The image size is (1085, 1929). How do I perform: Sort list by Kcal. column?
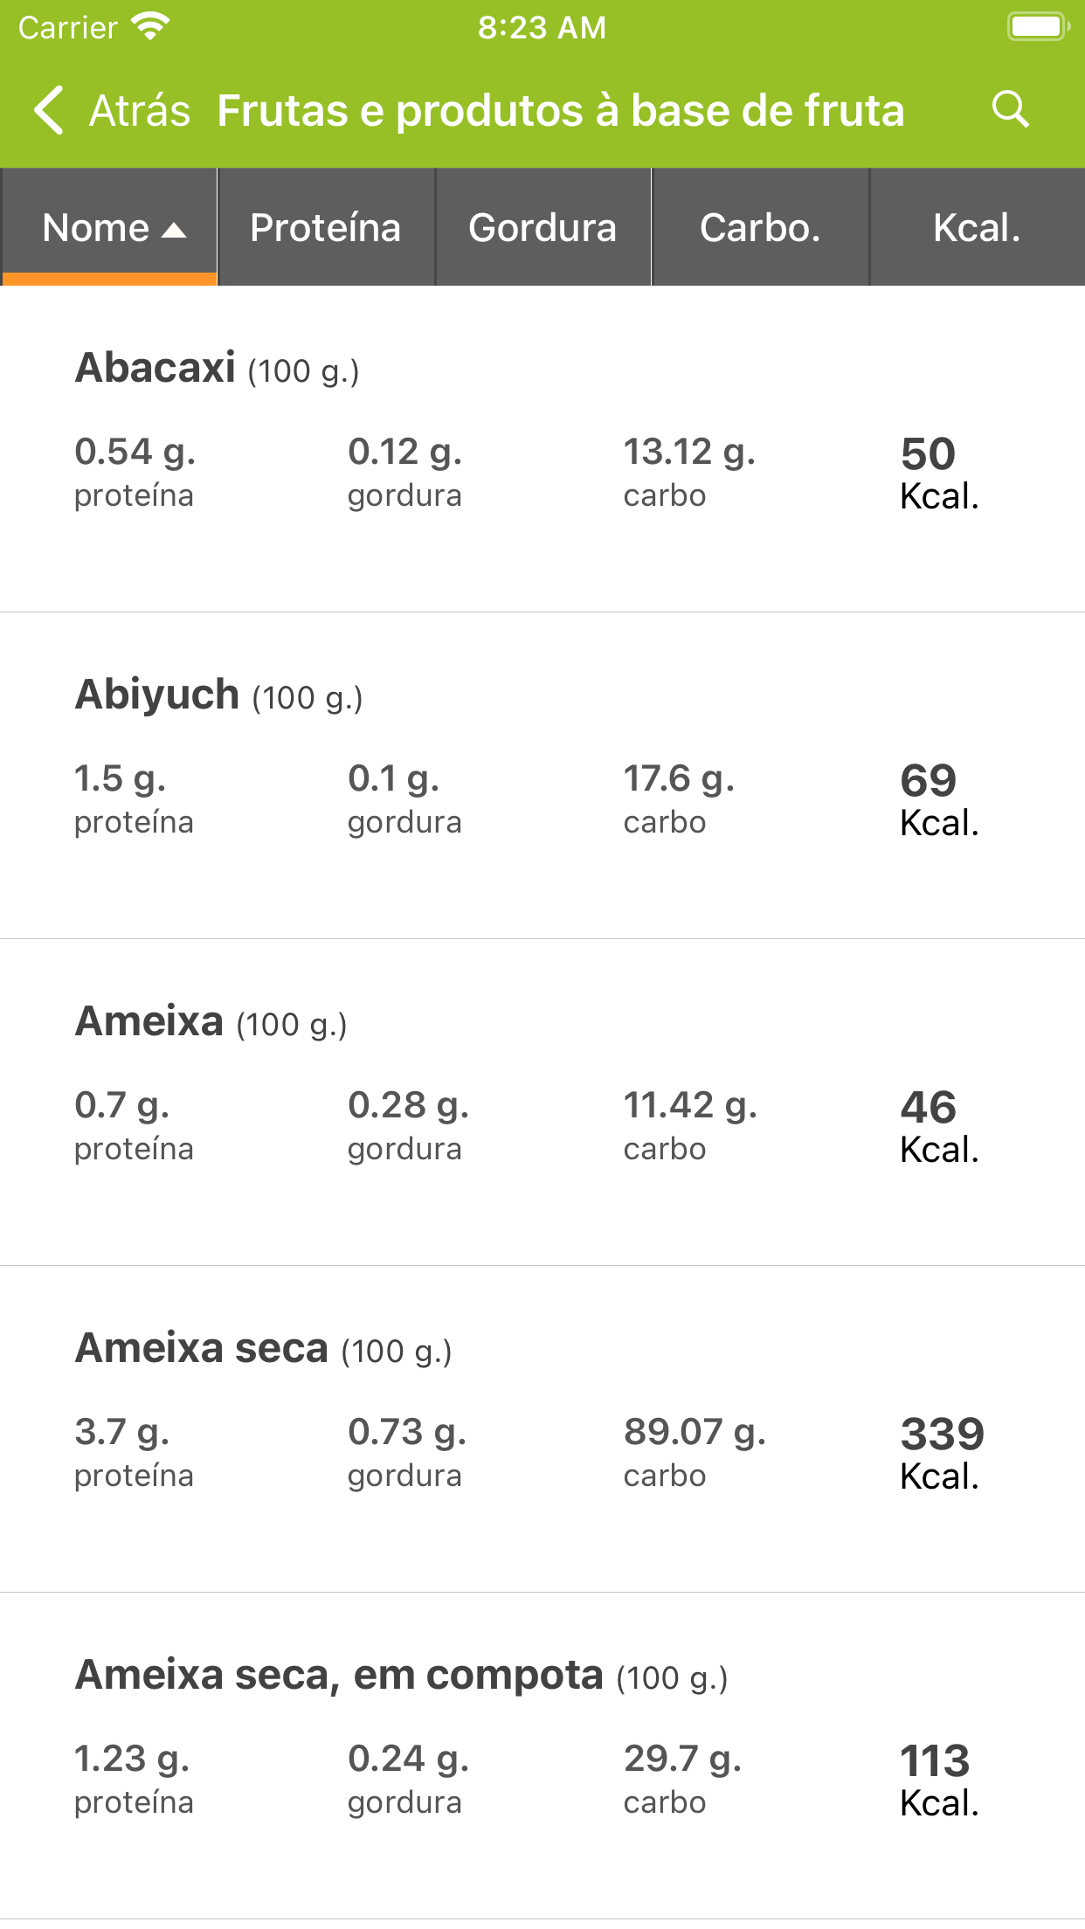coord(977,228)
